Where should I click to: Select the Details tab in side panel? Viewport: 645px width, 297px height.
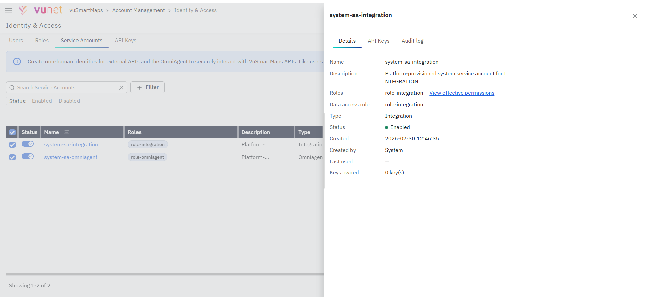point(347,41)
